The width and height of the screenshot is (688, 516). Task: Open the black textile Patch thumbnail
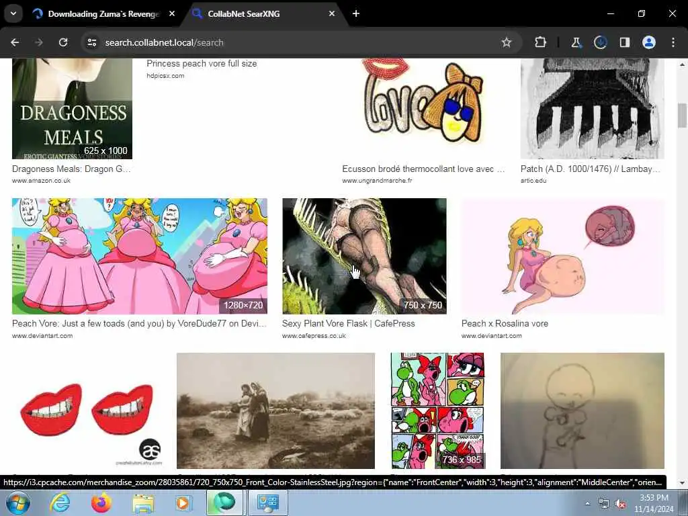tap(593, 108)
